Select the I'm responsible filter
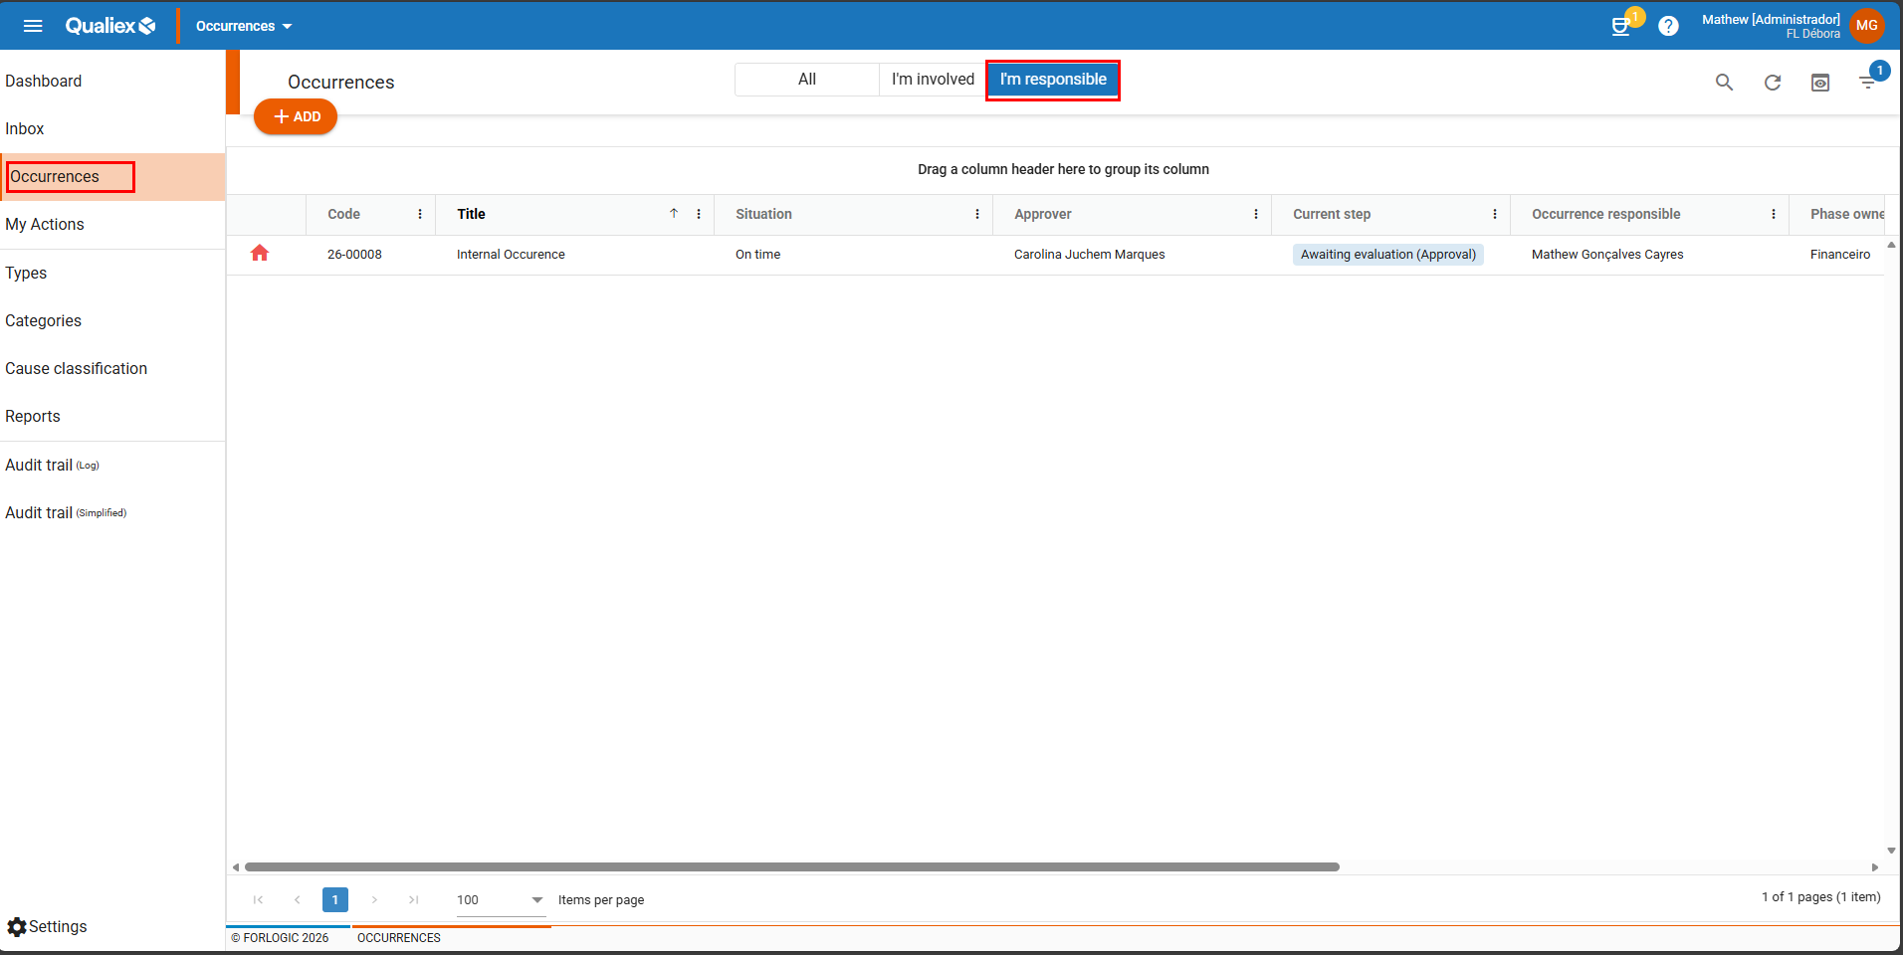Screen dimensions: 1903x955 [x=1053, y=80]
